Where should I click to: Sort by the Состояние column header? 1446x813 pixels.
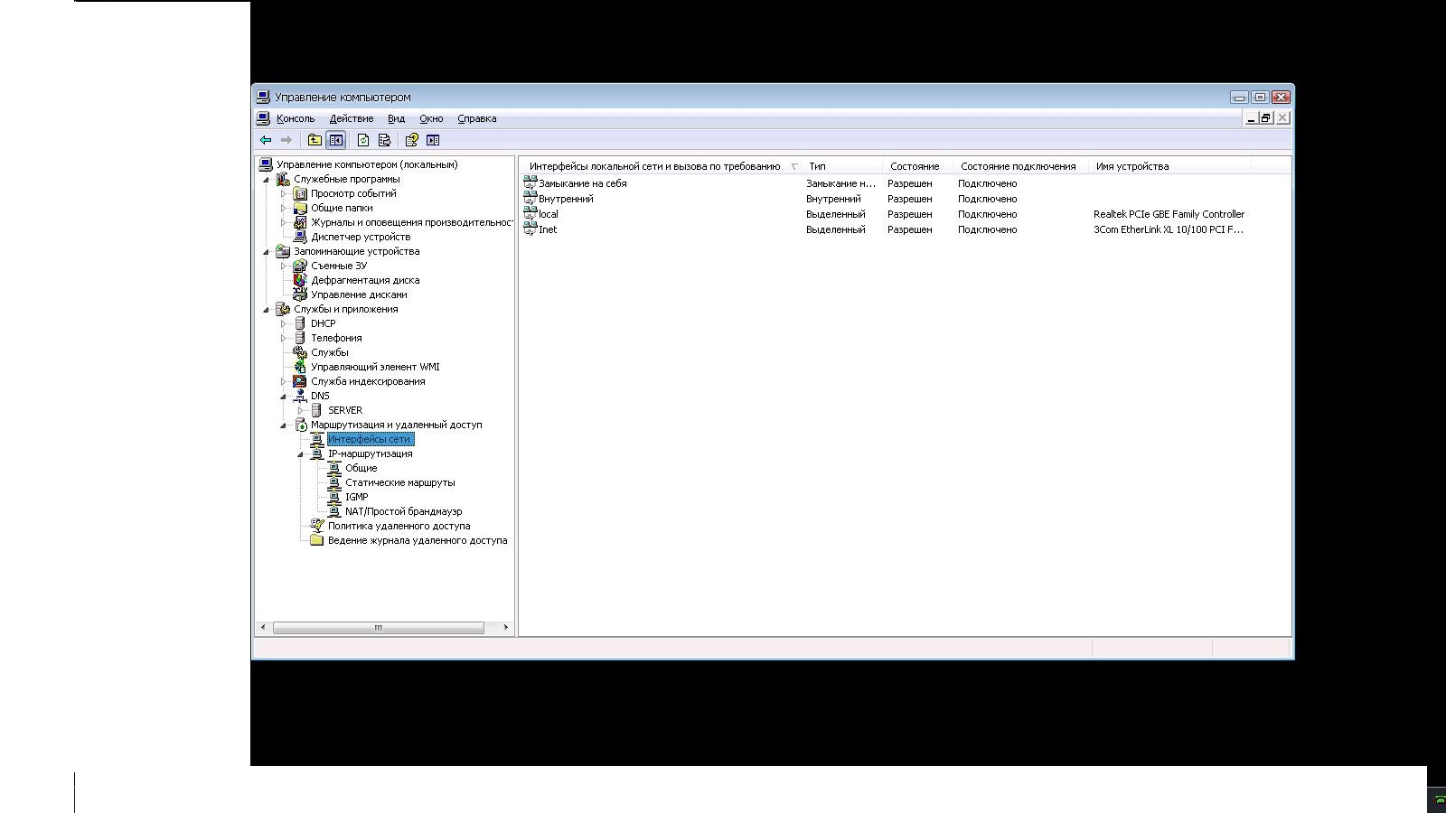tap(918, 166)
